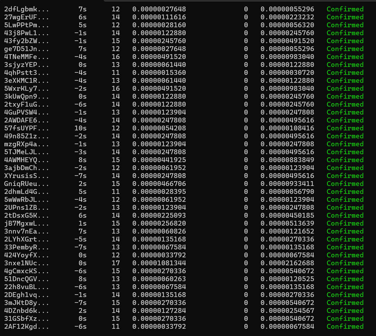Image resolution: width=376 pixels, height=336 pixels.
Task: Click the transaction ID jB7MgxwL...
Action: [x=27, y=223]
